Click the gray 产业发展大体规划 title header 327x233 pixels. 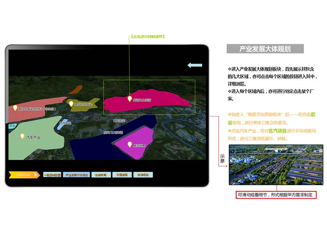tap(265, 49)
